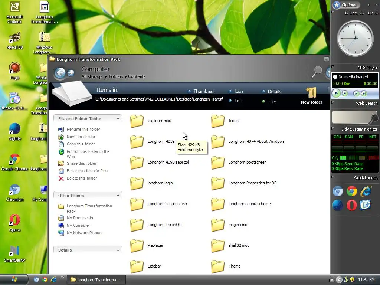This screenshot has height=285, width=380.
Task: Click the Forward navigation arrow
Action: click(71, 73)
